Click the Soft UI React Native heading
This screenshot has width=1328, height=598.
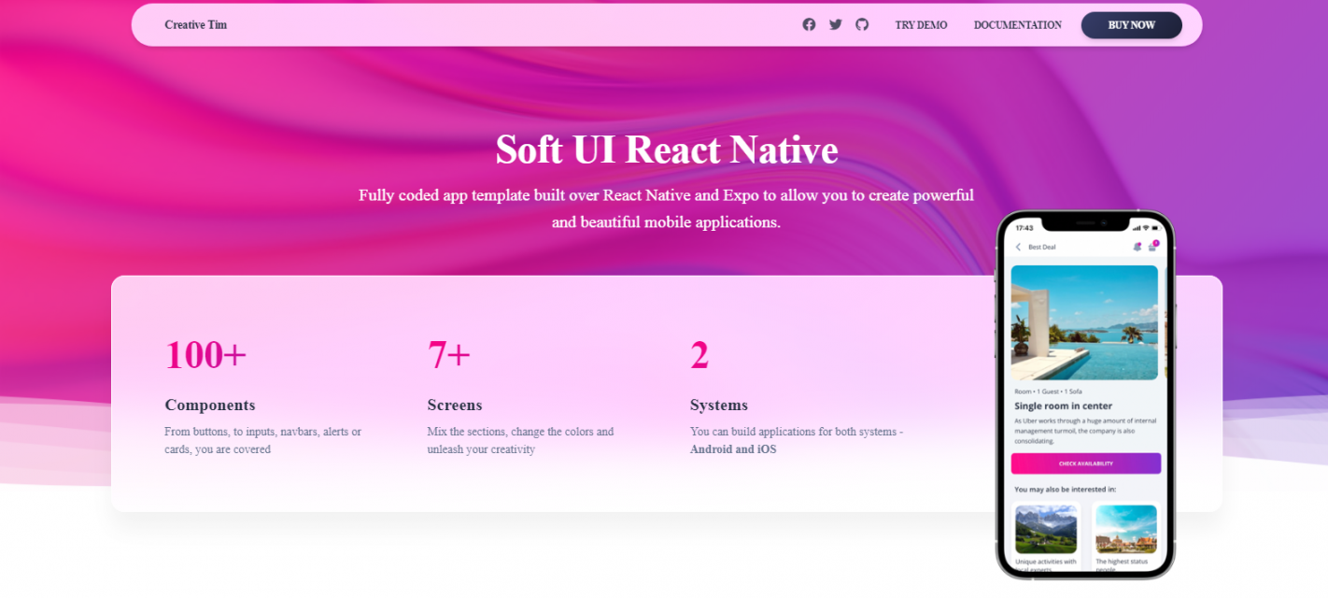(x=666, y=149)
